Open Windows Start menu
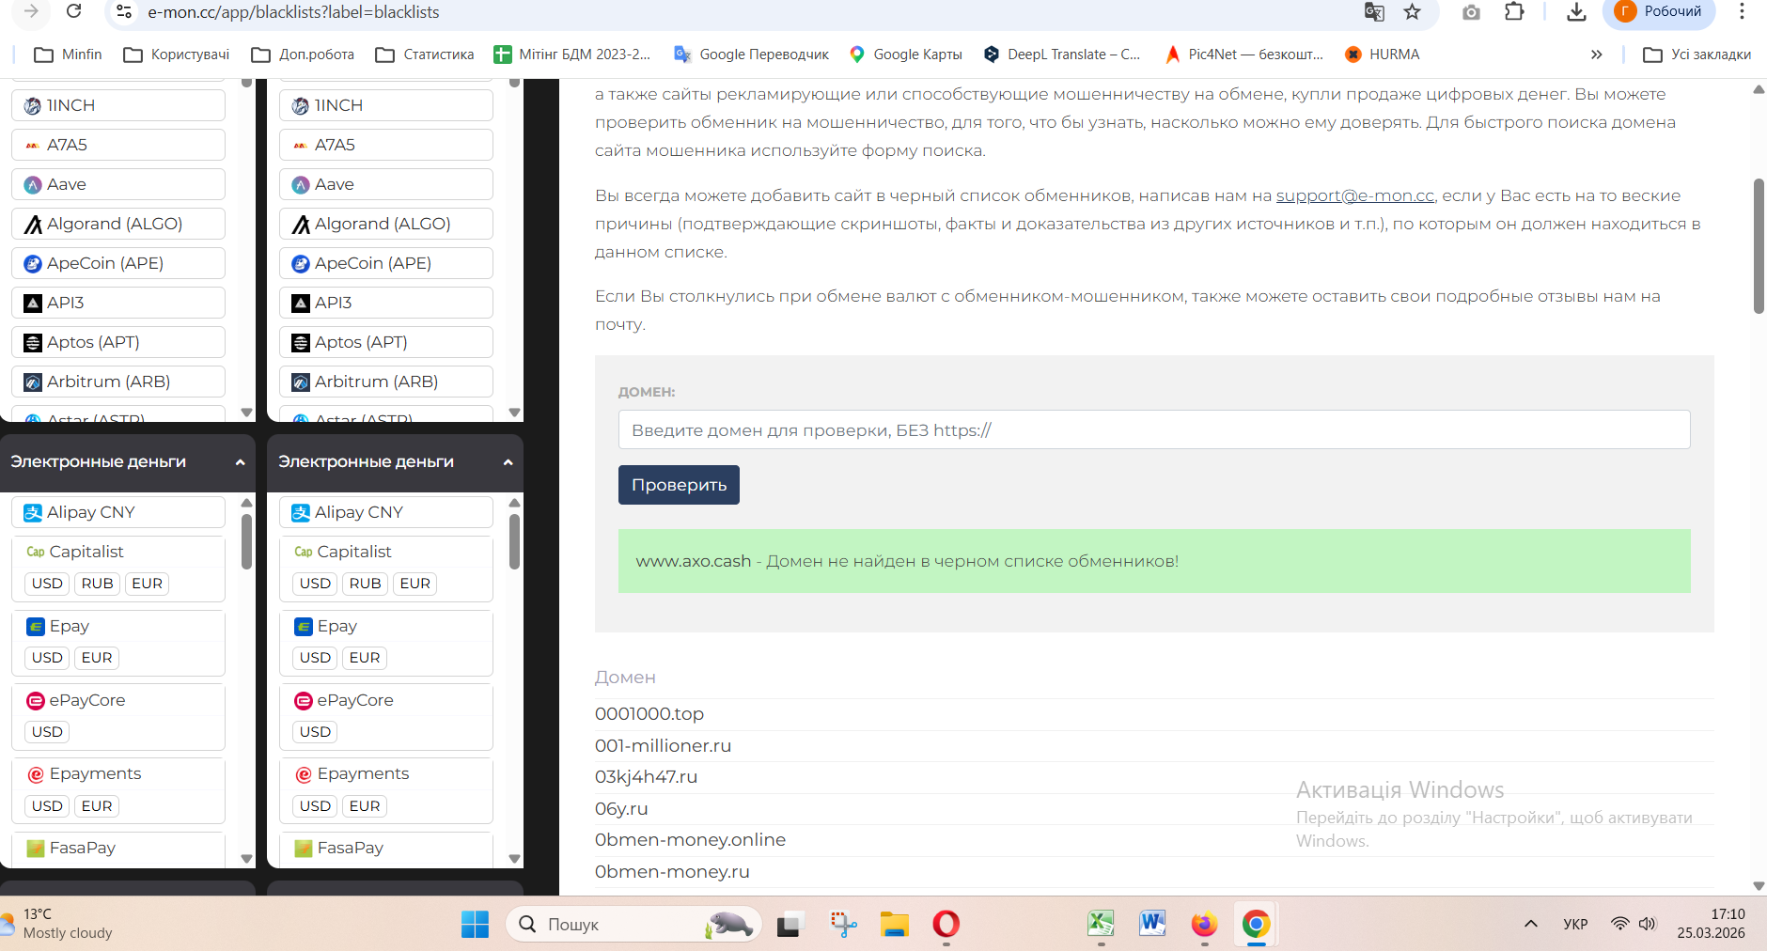This screenshot has height=951, width=1767. coord(475,925)
